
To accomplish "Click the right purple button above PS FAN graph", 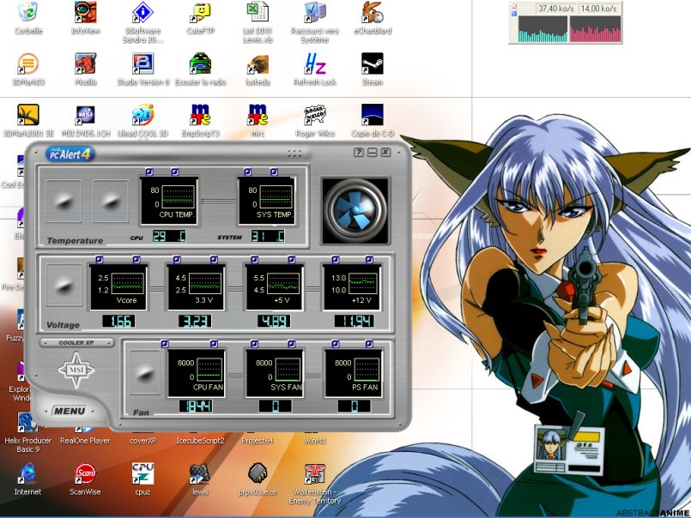I will pos(369,344).
